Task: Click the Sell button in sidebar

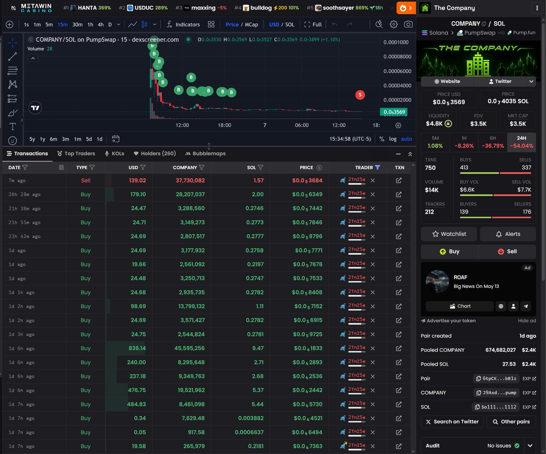Action: click(507, 251)
